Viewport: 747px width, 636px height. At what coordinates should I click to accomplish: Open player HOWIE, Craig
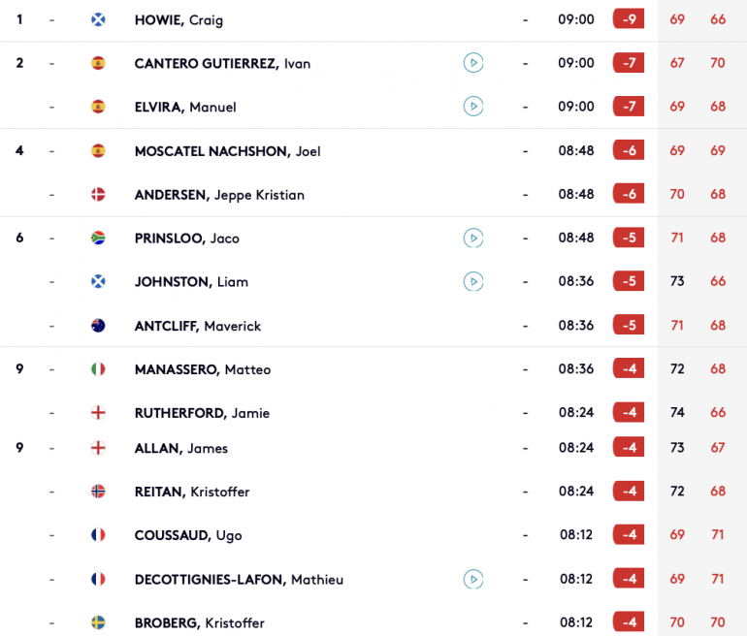tap(179, 20)
